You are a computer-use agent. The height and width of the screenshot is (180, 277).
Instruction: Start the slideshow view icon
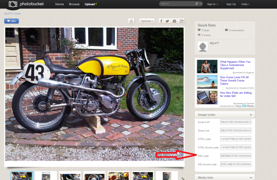point(131,21)
